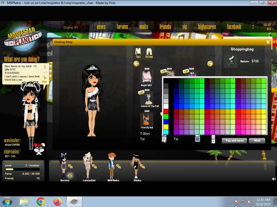Open the vip menu
277x207 pixels.
pyautogui.click(x=184, y=27)
